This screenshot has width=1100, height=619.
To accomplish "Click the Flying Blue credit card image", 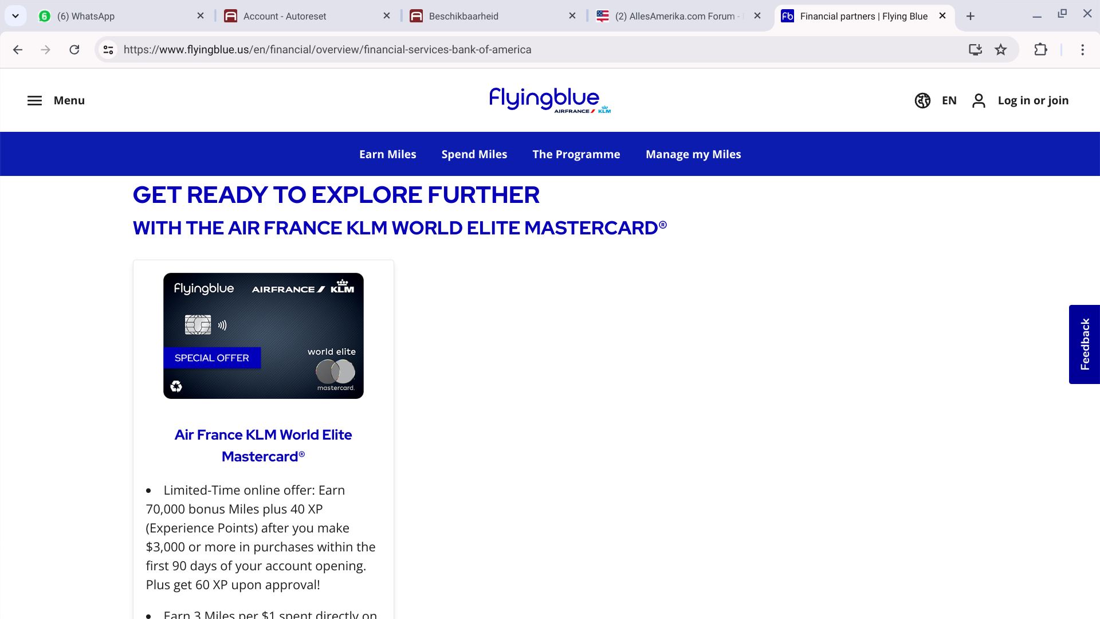I will point(264,336).
